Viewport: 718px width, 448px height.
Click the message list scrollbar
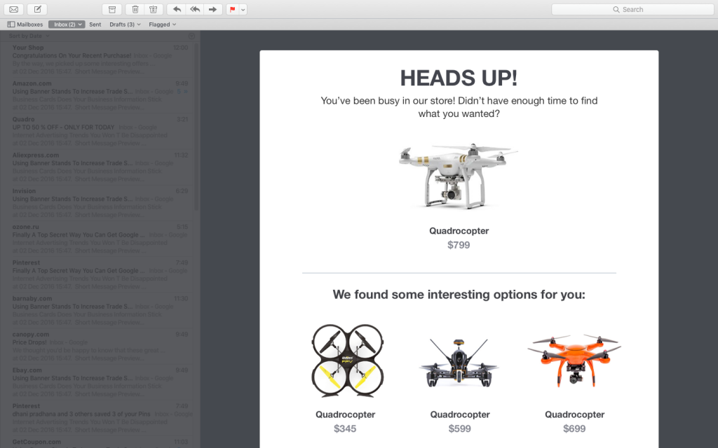click(197, 126)
